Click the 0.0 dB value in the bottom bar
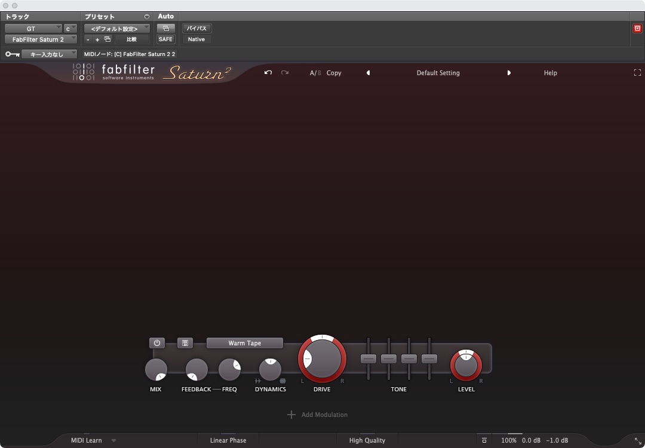The width and height of the screenshot is (645, 448). pyautogui.click(x=531, y=440)
